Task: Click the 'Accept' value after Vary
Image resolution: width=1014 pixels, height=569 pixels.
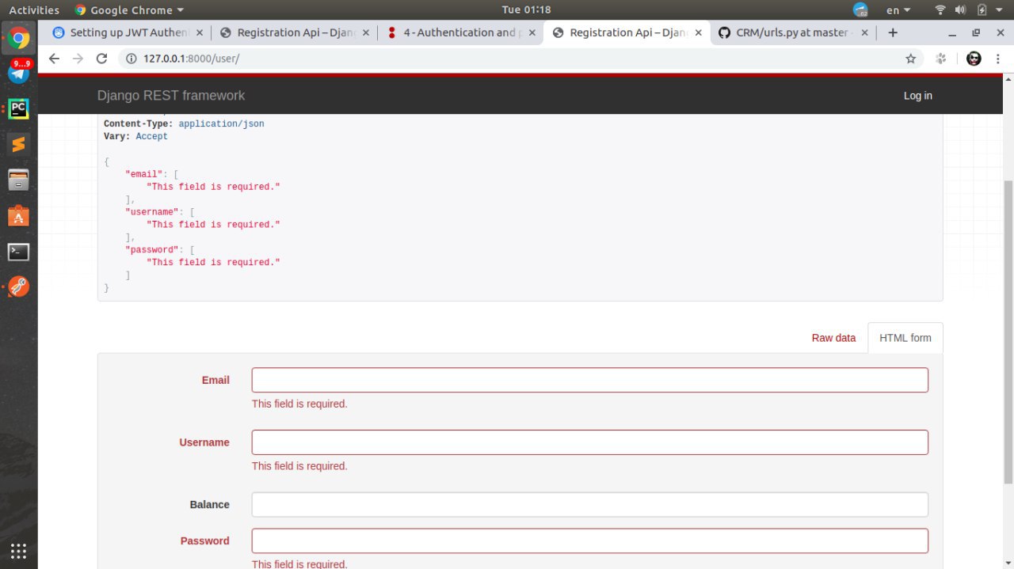Action: [x=152, y=137]
